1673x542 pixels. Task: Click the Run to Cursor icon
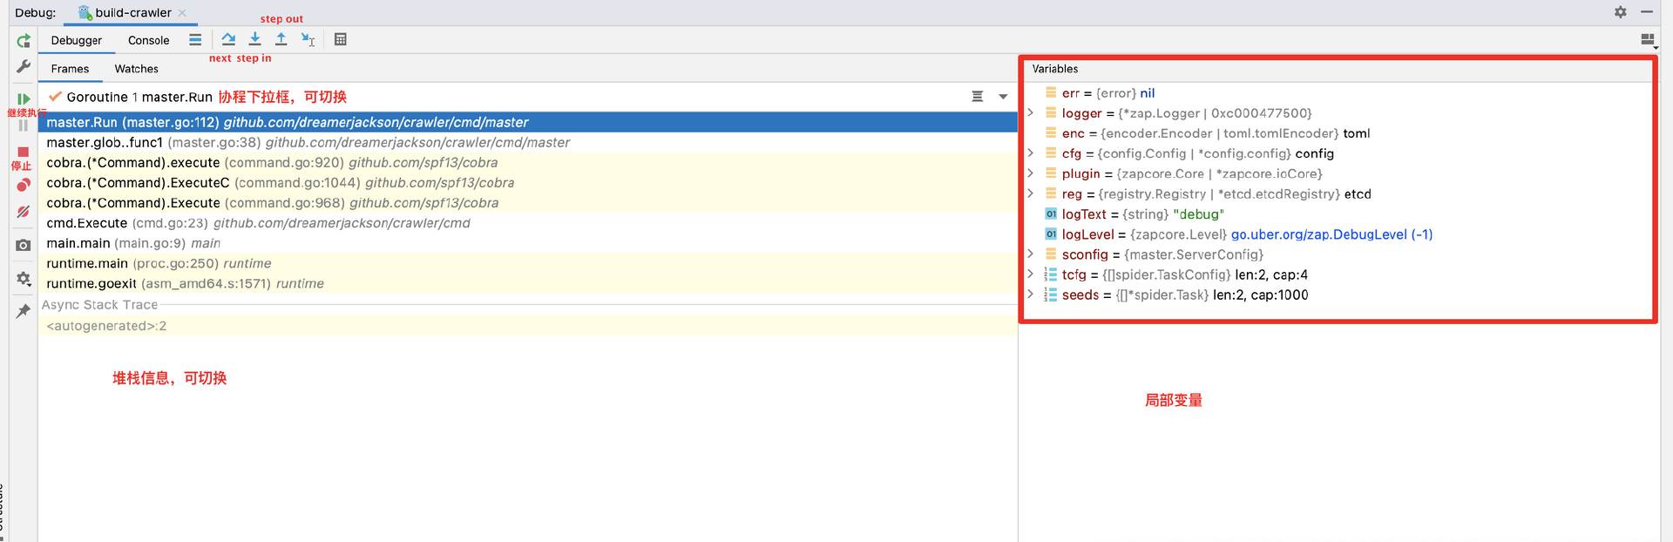[x=308, y=39]
